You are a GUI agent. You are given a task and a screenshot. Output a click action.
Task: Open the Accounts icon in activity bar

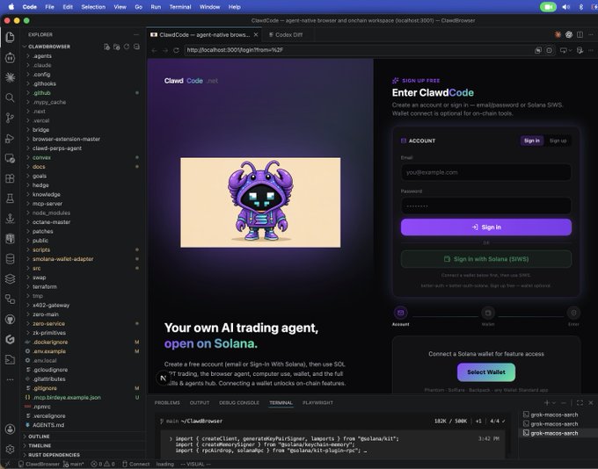[10, 429]
